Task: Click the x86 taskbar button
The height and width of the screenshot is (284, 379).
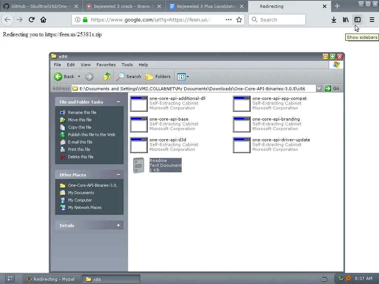Action: coord(111,279)
